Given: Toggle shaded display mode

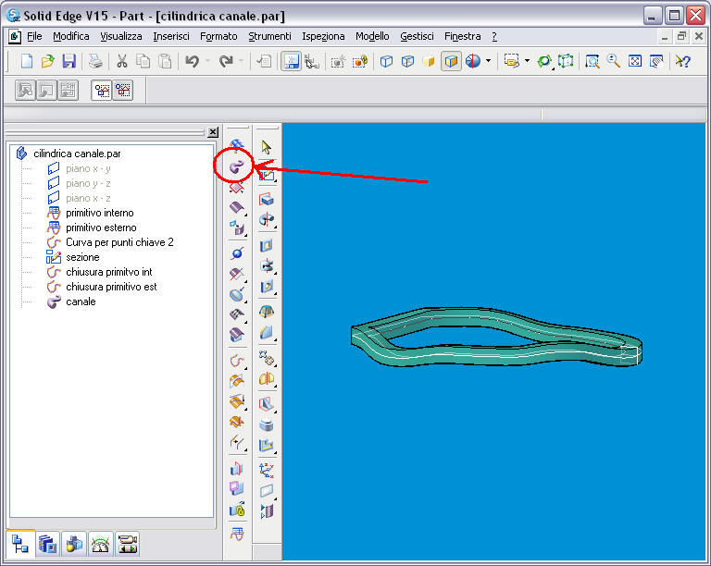Looking at the screenshot, I should point(429,61).
